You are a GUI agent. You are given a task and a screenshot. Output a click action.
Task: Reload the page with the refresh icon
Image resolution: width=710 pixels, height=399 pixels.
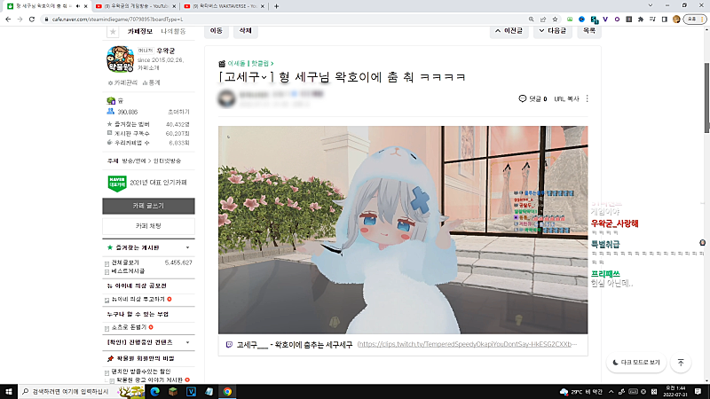click(x=32, y=20)
